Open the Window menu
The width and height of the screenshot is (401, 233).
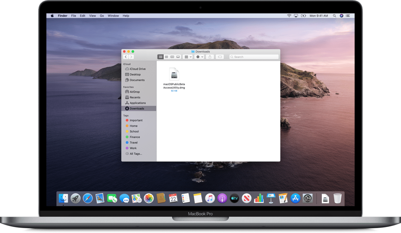[113, 16]
